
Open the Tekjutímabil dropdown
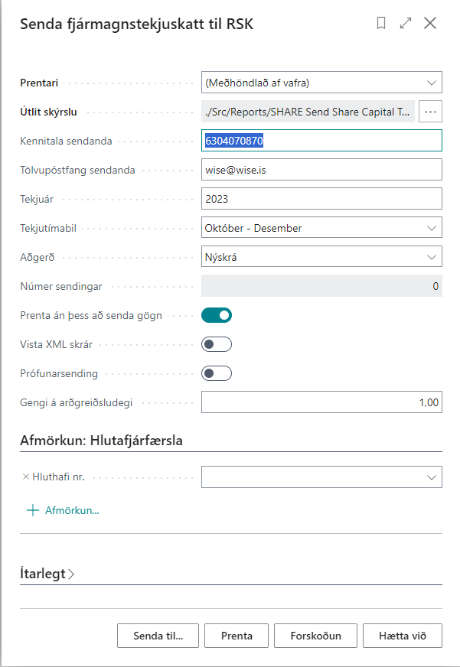pyautogui.click(x=321, y=228)
